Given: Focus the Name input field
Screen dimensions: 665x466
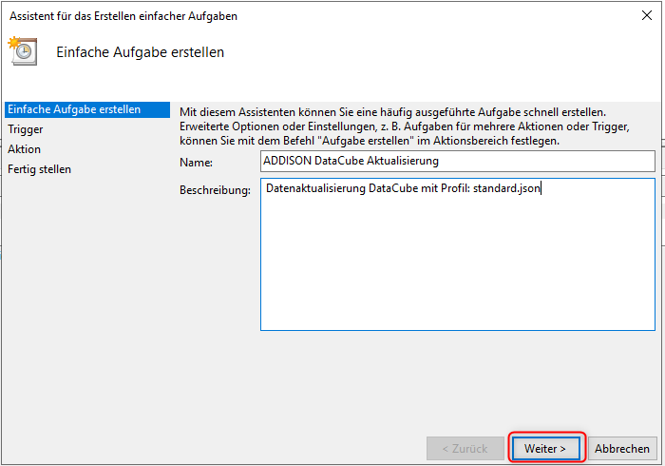Looking at the screenshot, I should tap(458, 162).
